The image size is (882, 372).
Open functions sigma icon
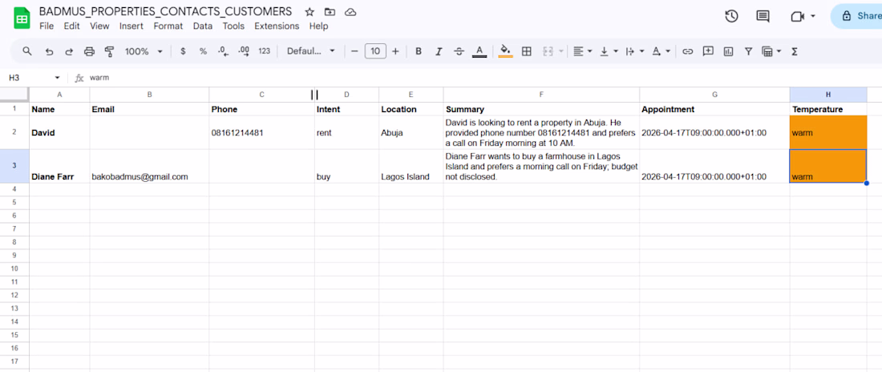pos(795,51)
